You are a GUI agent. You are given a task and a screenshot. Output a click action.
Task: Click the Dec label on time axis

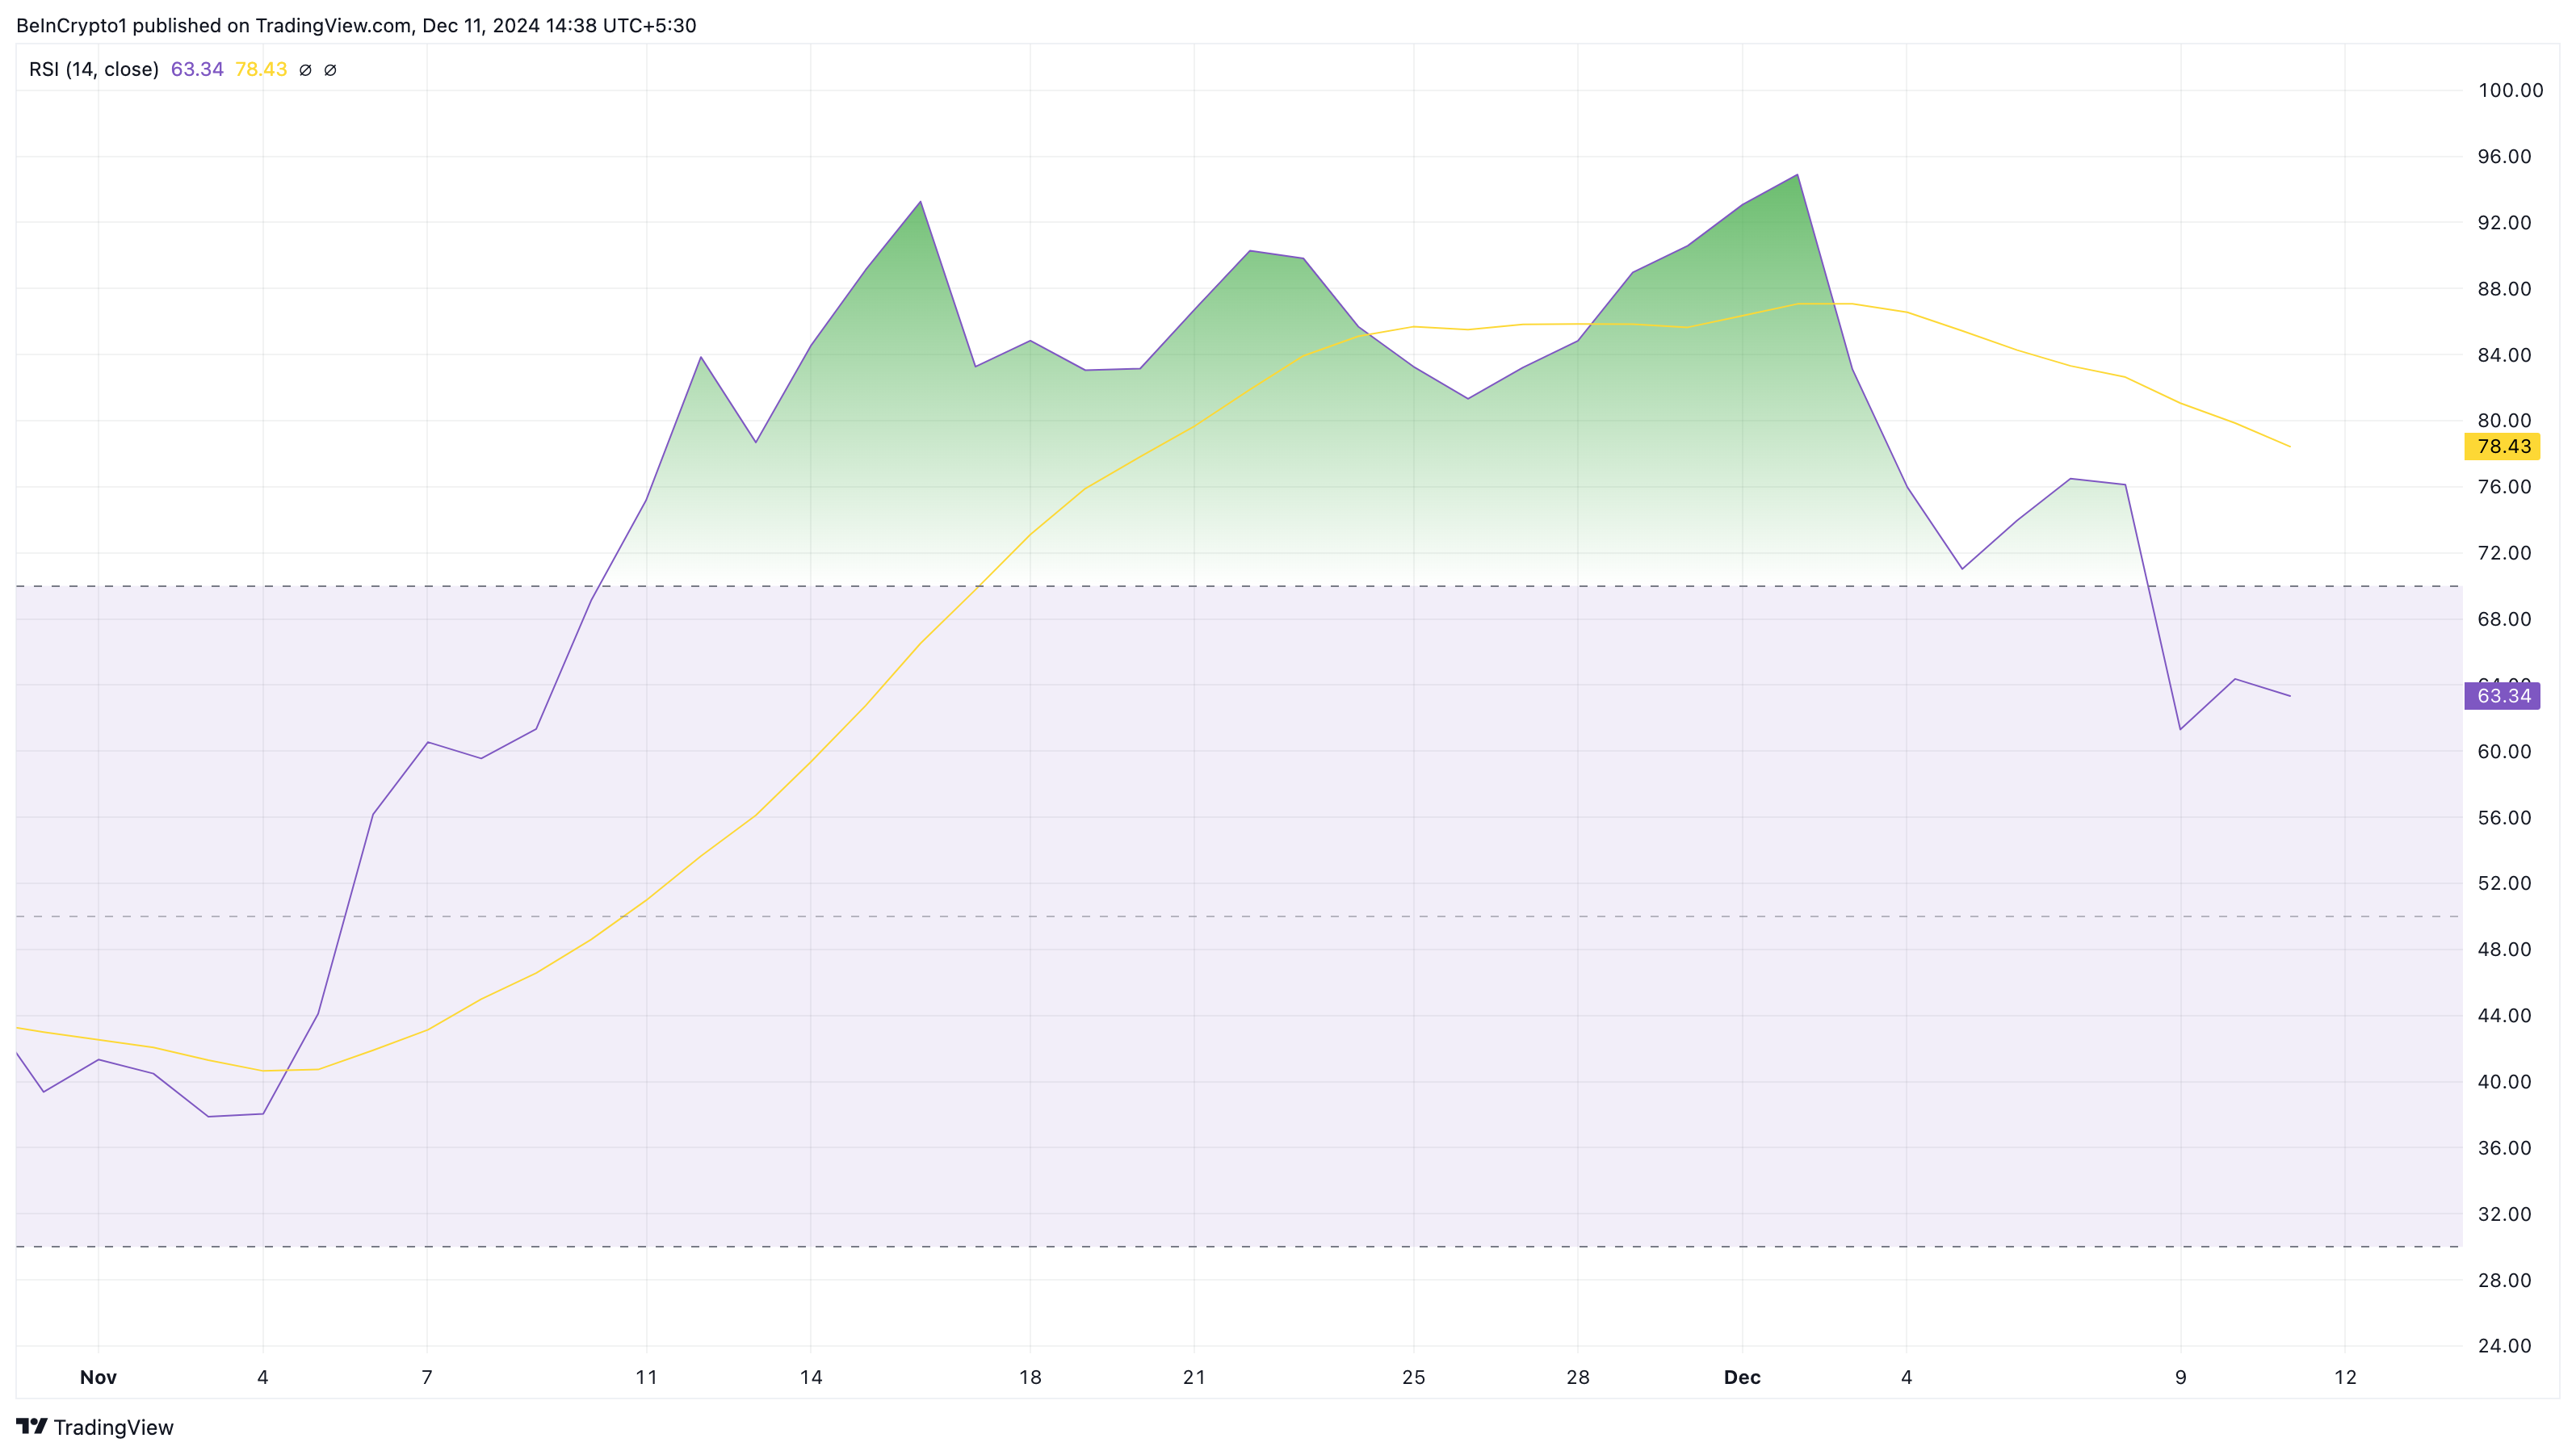1742,1377
